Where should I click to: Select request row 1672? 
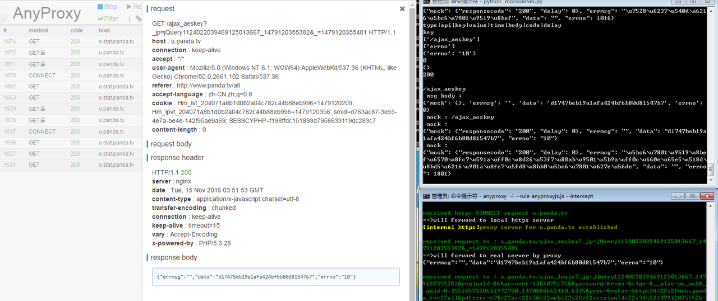(x=71, y=53)
